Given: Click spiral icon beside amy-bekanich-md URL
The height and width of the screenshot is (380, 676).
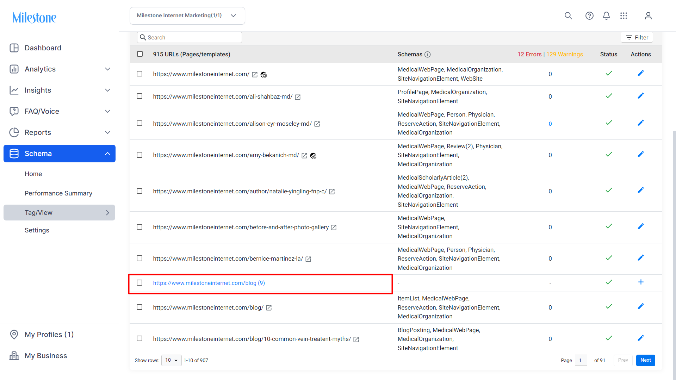Looking at the screenshot, I should coord(313,156).
